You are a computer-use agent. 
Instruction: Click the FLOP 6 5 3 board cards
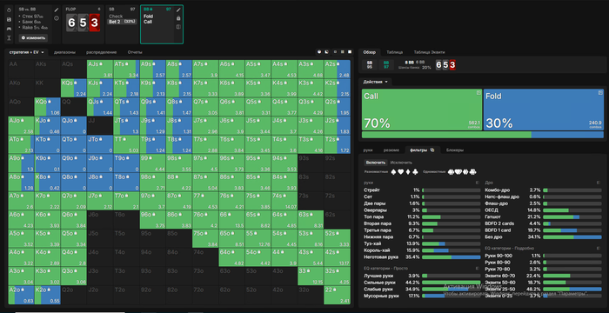point(84,23)
